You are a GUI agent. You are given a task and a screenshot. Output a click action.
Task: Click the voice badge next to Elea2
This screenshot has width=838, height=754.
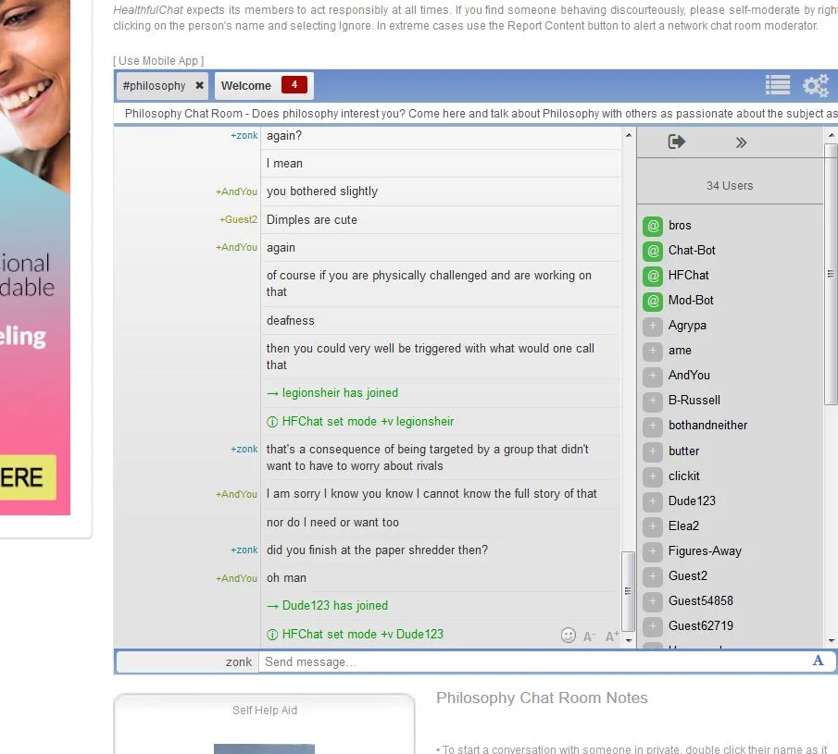point(653,526)
